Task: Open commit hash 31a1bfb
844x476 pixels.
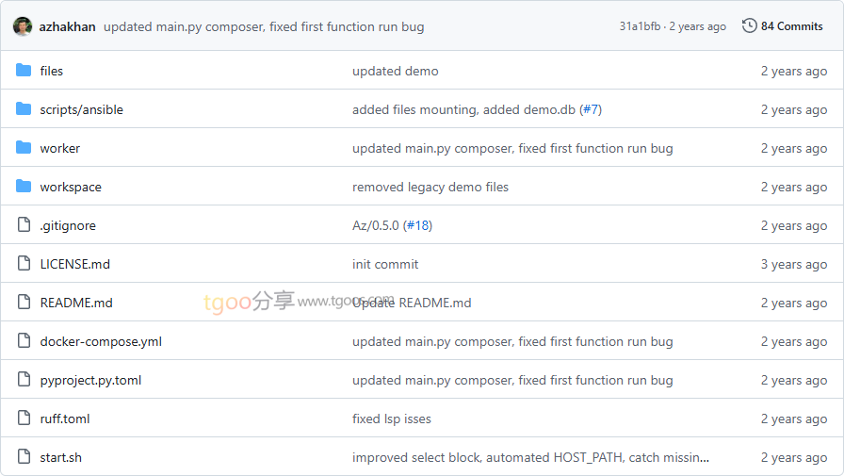Action: [640, 26]
